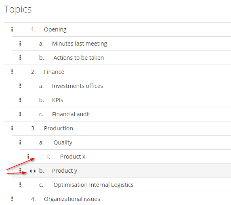Viewport: 231px width, 205px height.
Task: Click the dots handle beside Investments offices
Action: [20, 86]
